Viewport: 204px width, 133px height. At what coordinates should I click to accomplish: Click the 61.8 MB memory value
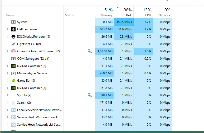[x=107, y=88]
